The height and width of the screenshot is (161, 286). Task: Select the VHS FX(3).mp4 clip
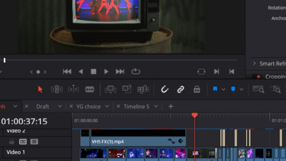click(x=138, y=138)
